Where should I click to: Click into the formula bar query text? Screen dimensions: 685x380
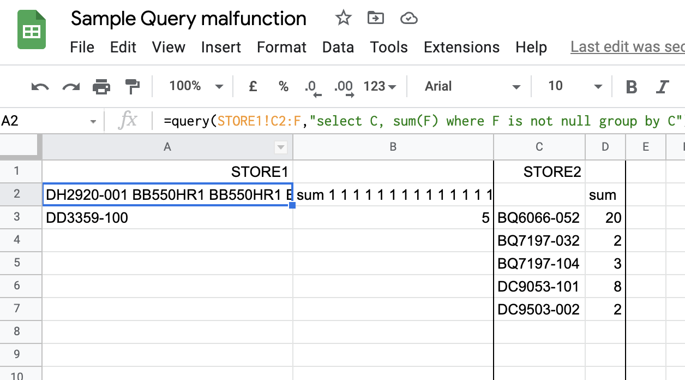pyautogui.click(x=423, y=121)
